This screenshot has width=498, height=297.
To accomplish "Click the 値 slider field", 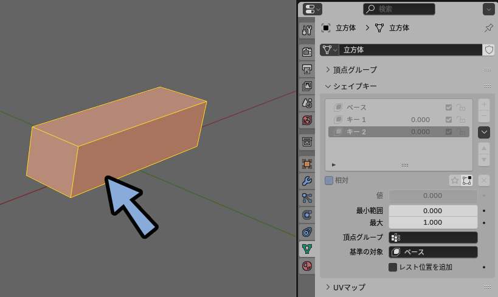I will pos(433,196).
